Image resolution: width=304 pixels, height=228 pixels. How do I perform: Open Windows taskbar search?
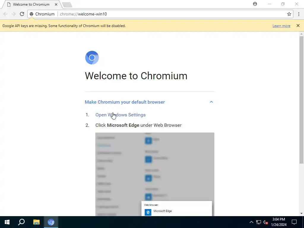pos(21,222)
